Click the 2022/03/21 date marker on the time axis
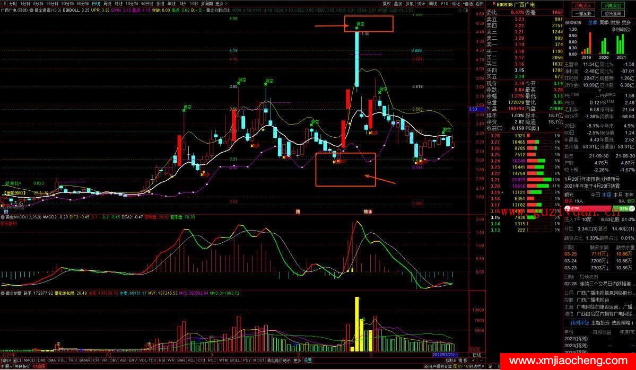The image size is (636, 370). [445, 354]
